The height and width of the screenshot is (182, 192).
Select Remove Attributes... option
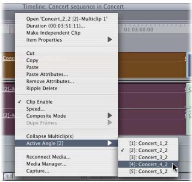point(66,81)
